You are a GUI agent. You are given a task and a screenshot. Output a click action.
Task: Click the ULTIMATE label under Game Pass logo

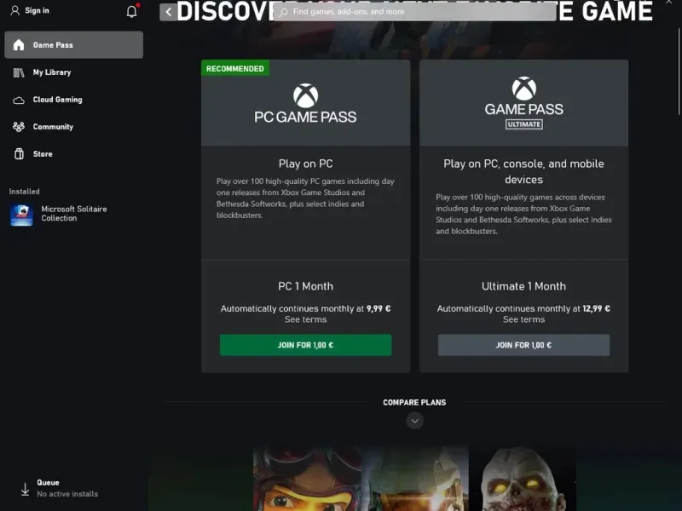coord(523,124)
